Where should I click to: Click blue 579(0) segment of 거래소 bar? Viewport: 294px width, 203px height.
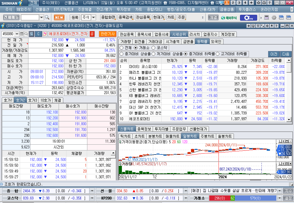click(255, 198)
